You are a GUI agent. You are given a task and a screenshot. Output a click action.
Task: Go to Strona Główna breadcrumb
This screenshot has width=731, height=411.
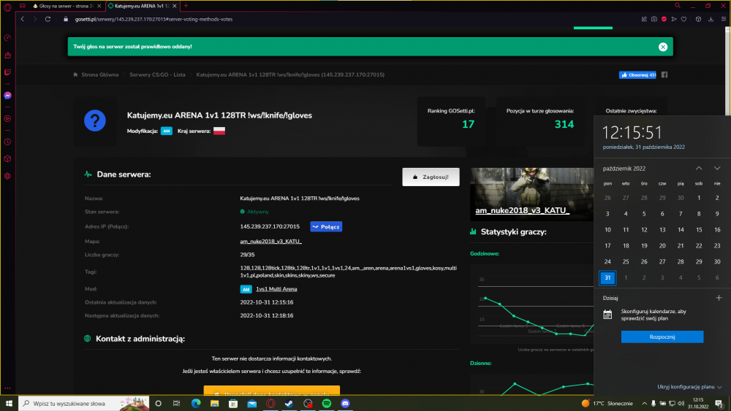click(x=99, y=74)
